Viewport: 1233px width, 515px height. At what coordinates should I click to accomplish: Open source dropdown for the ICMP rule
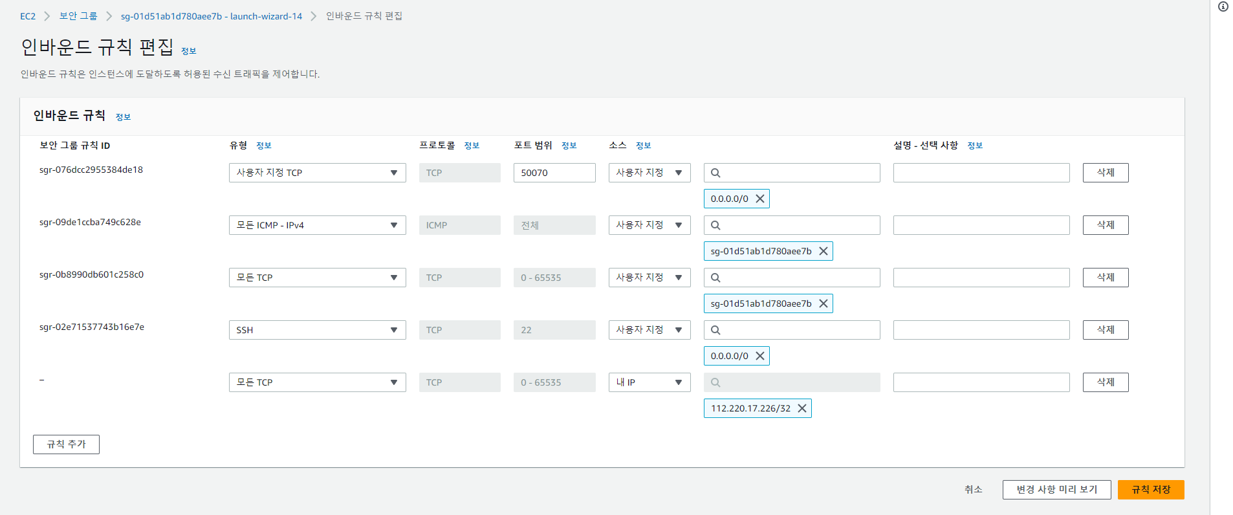(649, 225)
